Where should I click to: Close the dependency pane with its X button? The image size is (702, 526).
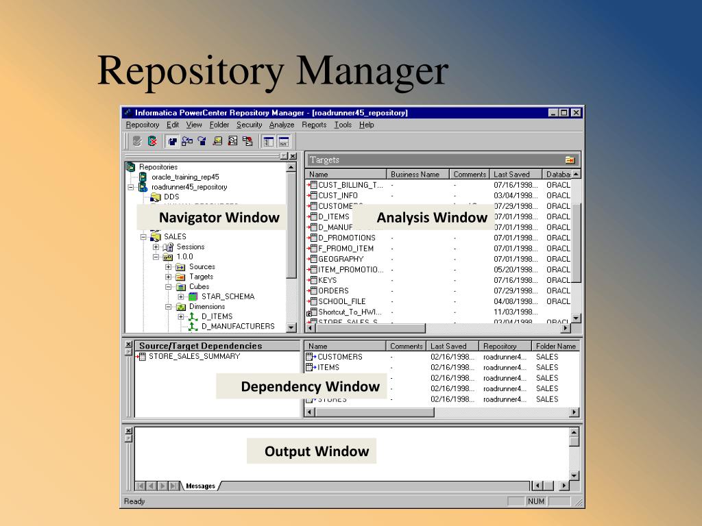128,345
